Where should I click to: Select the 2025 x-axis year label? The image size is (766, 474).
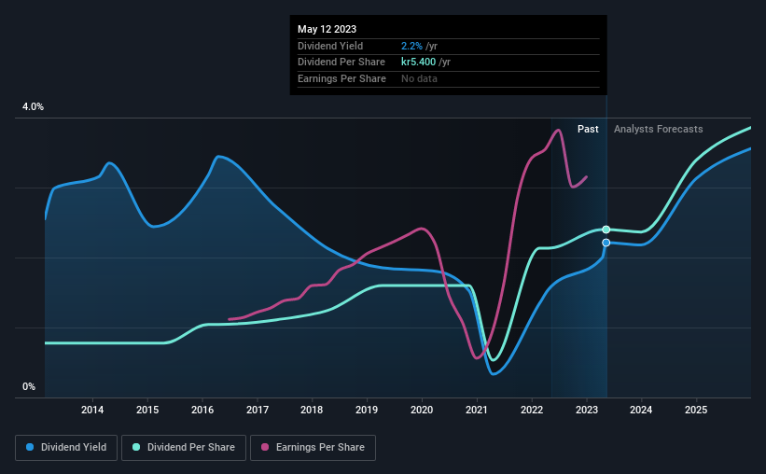pos(696,410)
